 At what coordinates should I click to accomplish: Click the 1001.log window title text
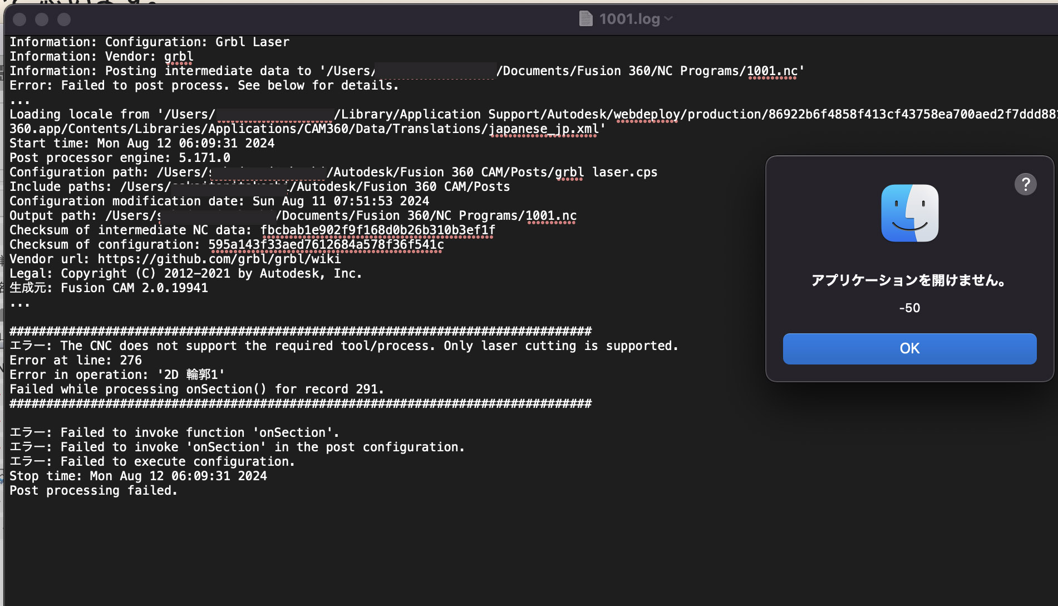(x=629, y=19)
